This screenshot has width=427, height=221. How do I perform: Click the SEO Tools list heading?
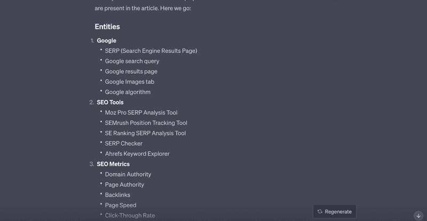(x=110, y=102)
